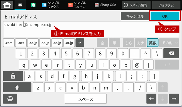Tap the t key
The width and height of the screenshot is (182, 107).
click(69, 65)
